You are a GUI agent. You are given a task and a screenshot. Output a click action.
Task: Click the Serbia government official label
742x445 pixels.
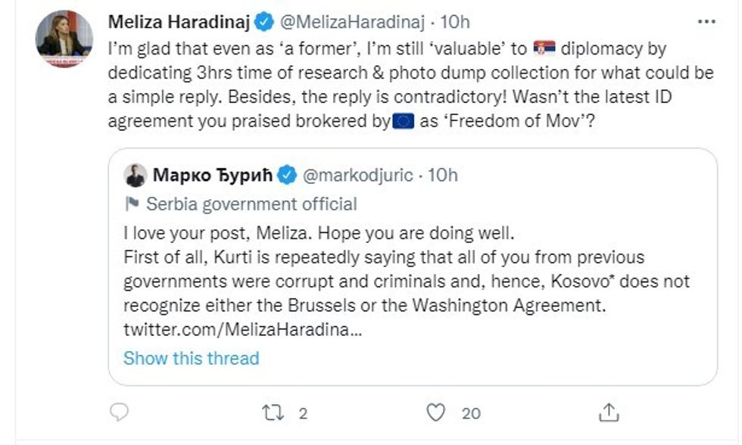251,204
